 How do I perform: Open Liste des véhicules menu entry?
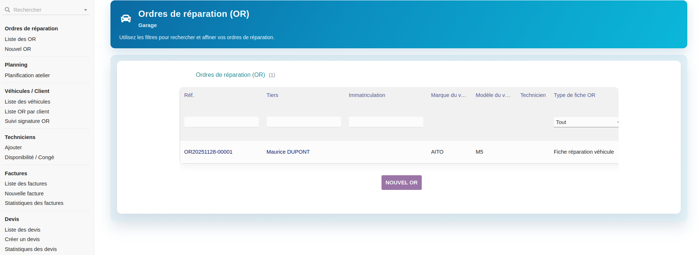tap(27, 102)
